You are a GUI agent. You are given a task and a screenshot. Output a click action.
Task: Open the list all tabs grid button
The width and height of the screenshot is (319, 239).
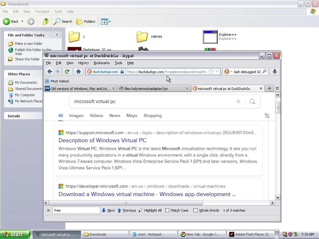click(277, 88)
